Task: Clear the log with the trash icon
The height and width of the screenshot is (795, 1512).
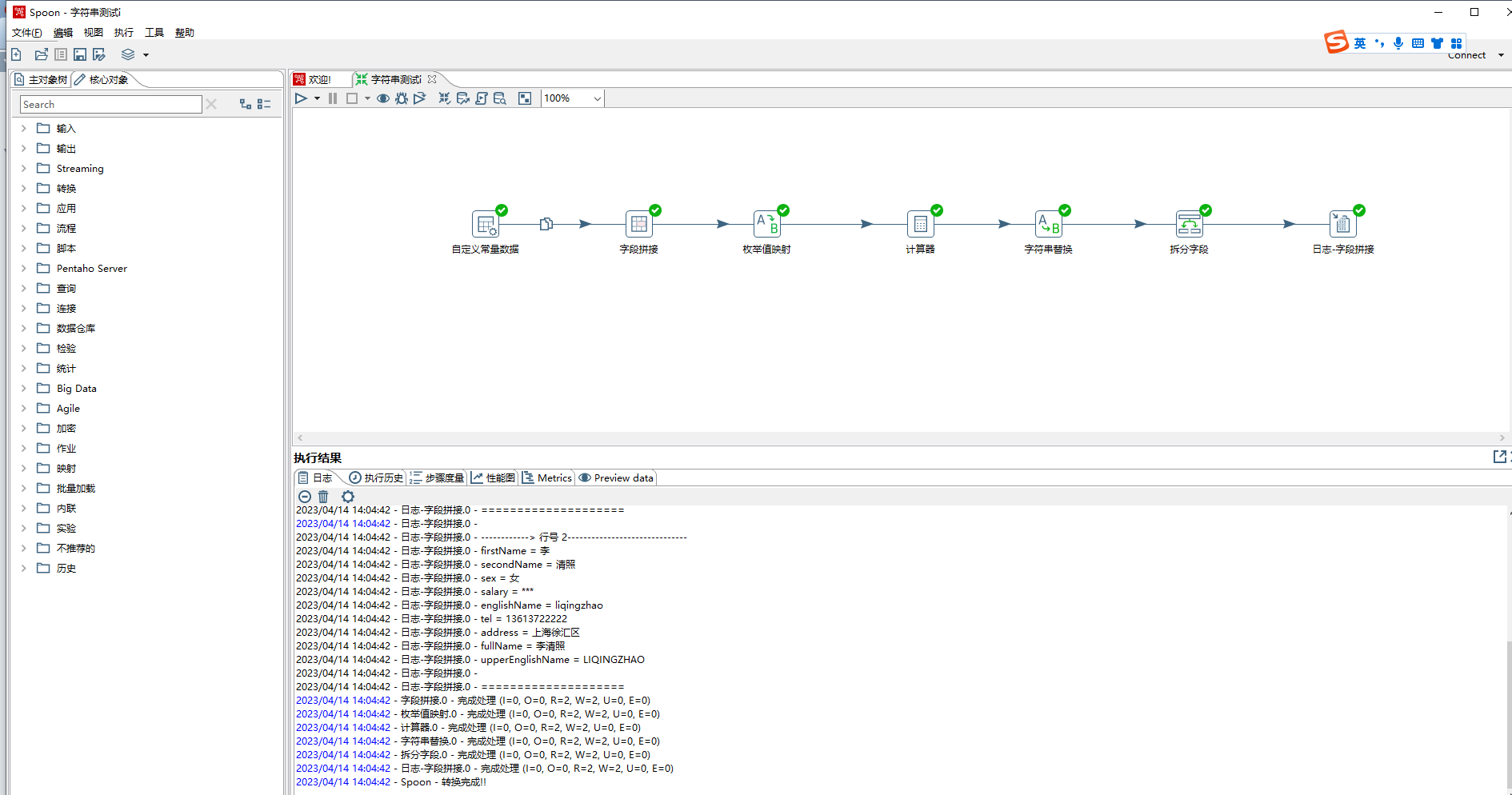Action: pyautogui.click(x=323, y=497)
